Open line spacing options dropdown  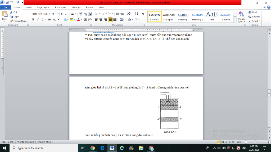click(x=122, y=20)
